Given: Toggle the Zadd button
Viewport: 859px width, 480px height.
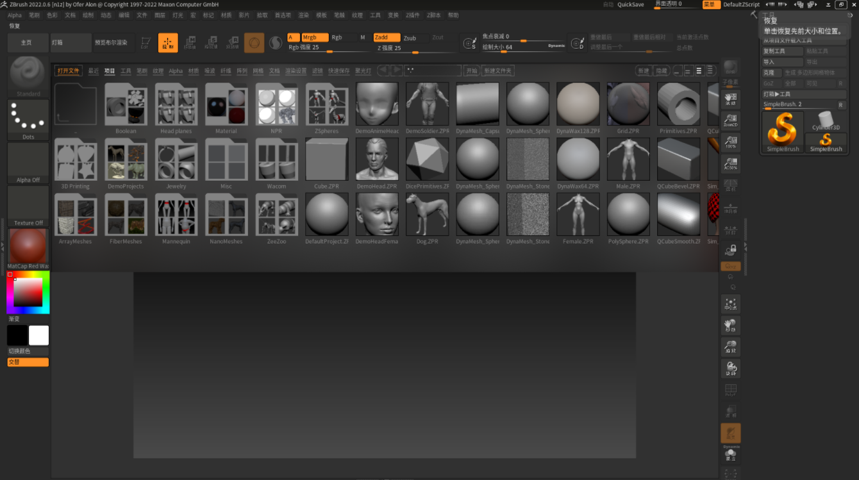Looking at the screenshot, I should [387, 38].
